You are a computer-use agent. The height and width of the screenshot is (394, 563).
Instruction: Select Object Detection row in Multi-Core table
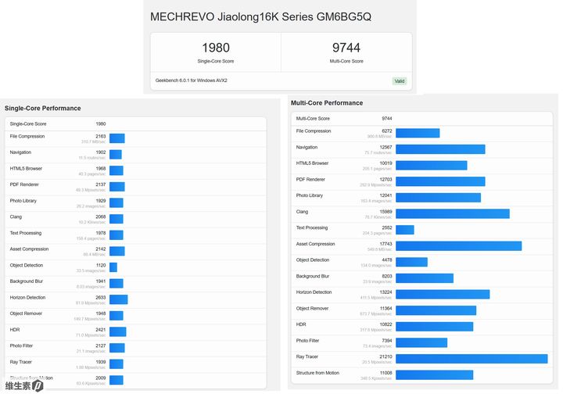pos(422,263)
